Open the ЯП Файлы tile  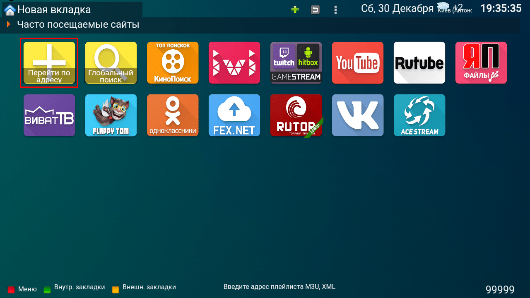(x=481, y=62)
